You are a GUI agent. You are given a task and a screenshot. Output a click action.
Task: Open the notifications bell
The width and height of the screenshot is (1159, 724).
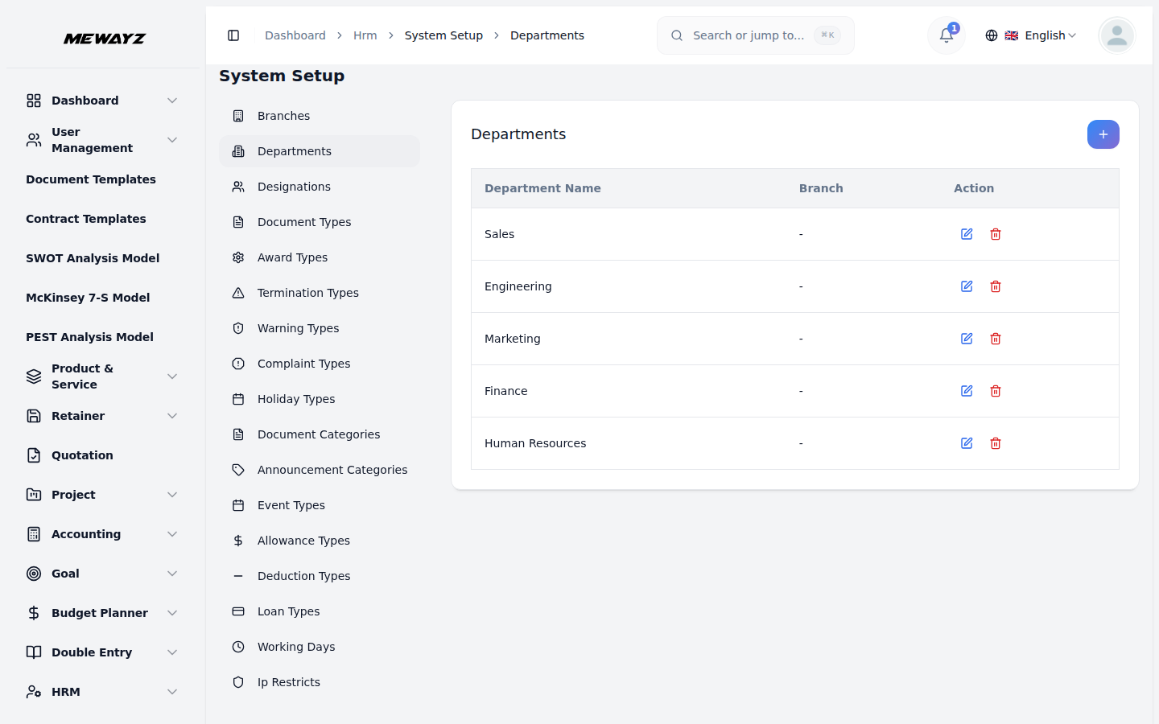pos(947,35)
